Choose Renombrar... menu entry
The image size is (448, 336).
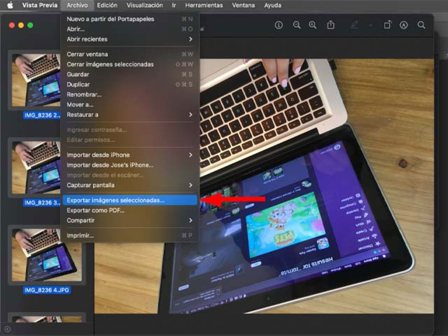pyautogui.click(x=130, y=94)
